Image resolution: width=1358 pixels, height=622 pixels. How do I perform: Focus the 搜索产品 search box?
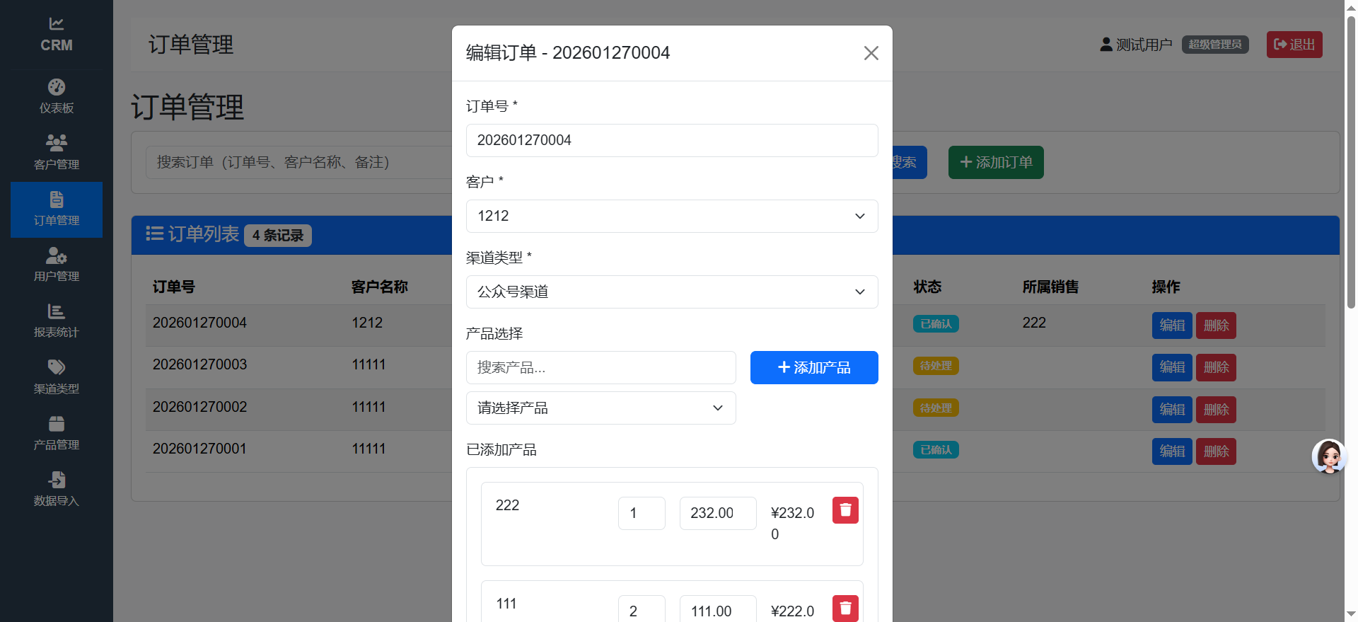click(600, 368)
